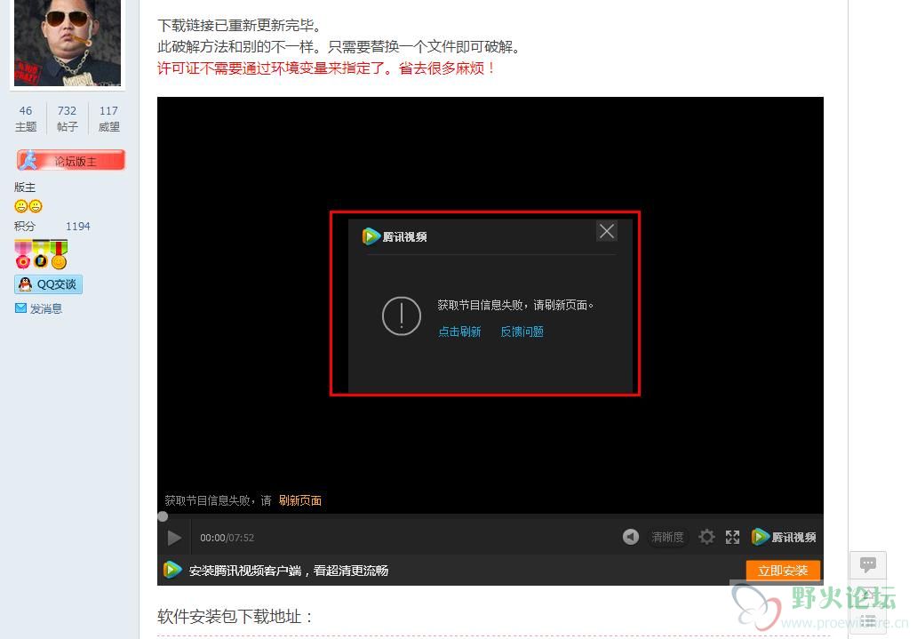Click the 腾讯视频 logo in player controls
This screenshot has height=639, width=917.
coord(784,537)
